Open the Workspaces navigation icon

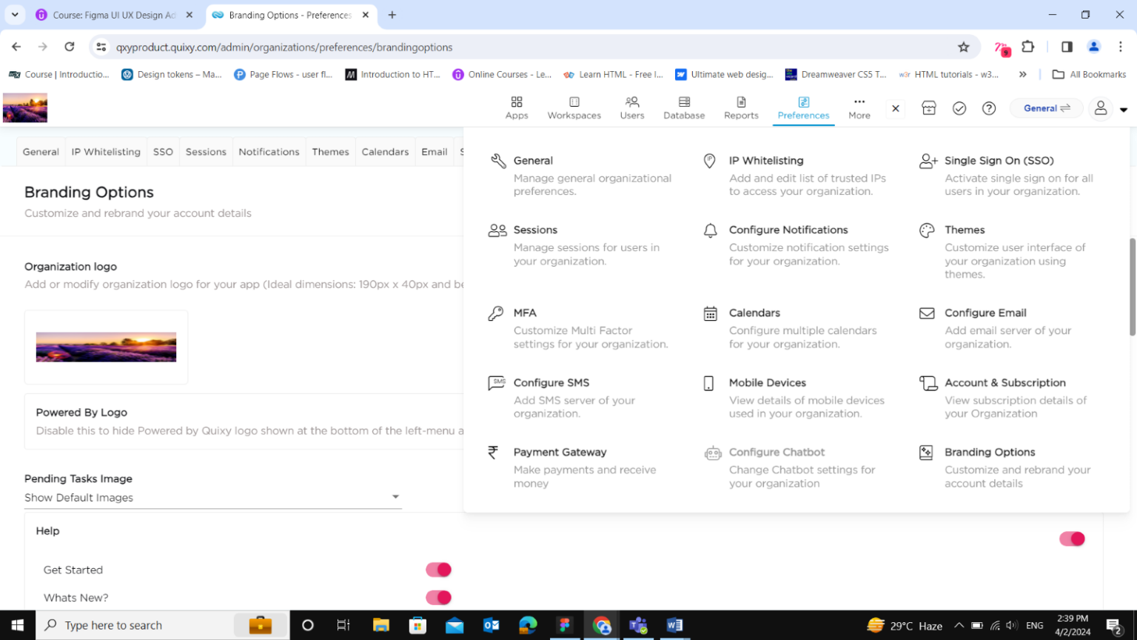[574, 102]
